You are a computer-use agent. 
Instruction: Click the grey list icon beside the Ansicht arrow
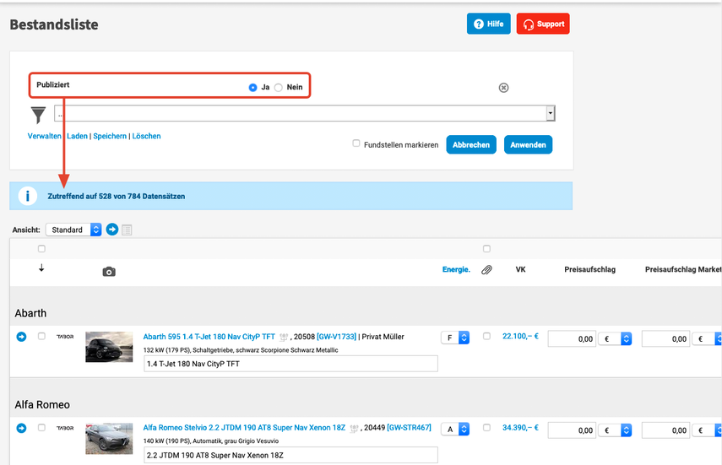tap(127, 230)
